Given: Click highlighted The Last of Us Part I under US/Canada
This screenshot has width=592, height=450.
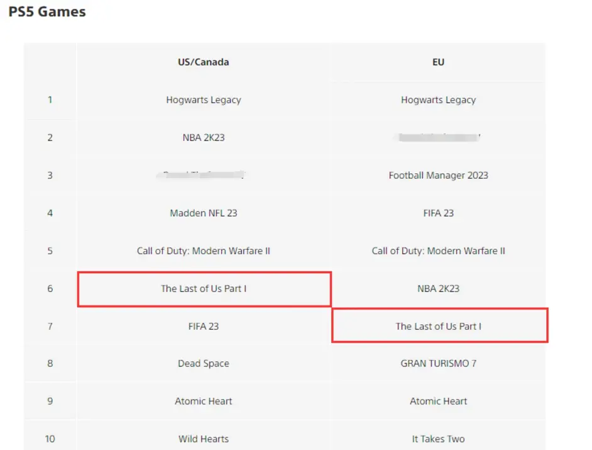Looking at the screenshot, I should tap(204, 288).
